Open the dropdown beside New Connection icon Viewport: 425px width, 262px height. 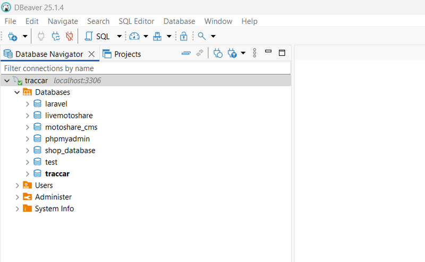coord(25,36)
